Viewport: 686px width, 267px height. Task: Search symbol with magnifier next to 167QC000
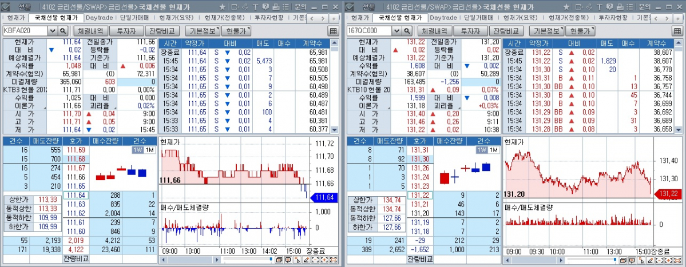407,31
